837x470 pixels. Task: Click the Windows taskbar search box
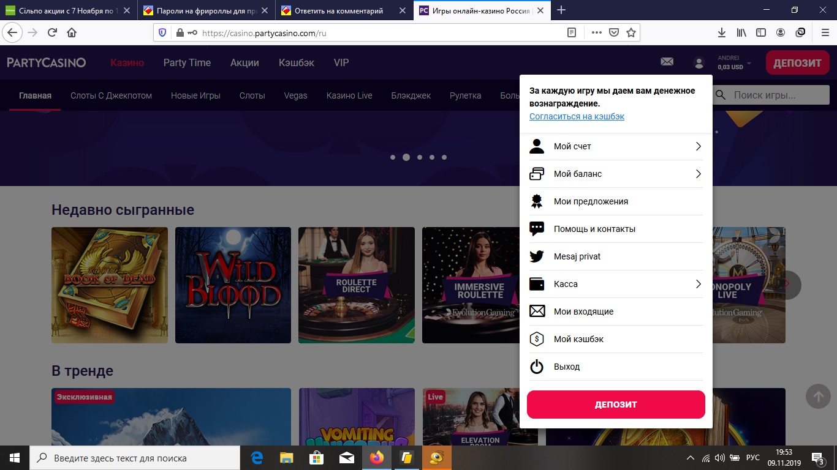[x=135, y=458]
